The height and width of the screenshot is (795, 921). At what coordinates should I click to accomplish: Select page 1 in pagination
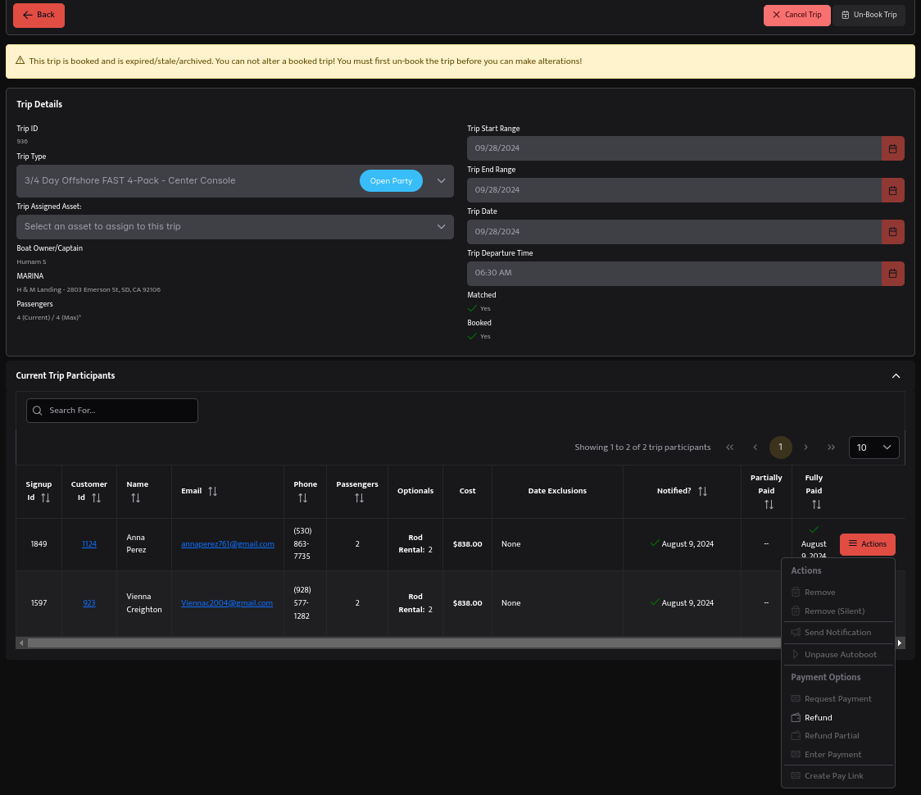coord(781,447)
